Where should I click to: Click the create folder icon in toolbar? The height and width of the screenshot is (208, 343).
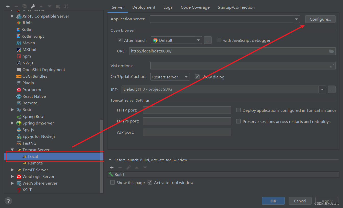[58, 6]
